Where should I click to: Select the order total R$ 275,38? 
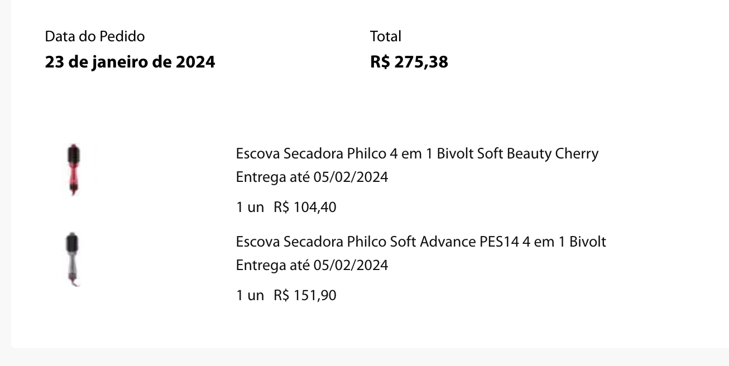(409, 61)
